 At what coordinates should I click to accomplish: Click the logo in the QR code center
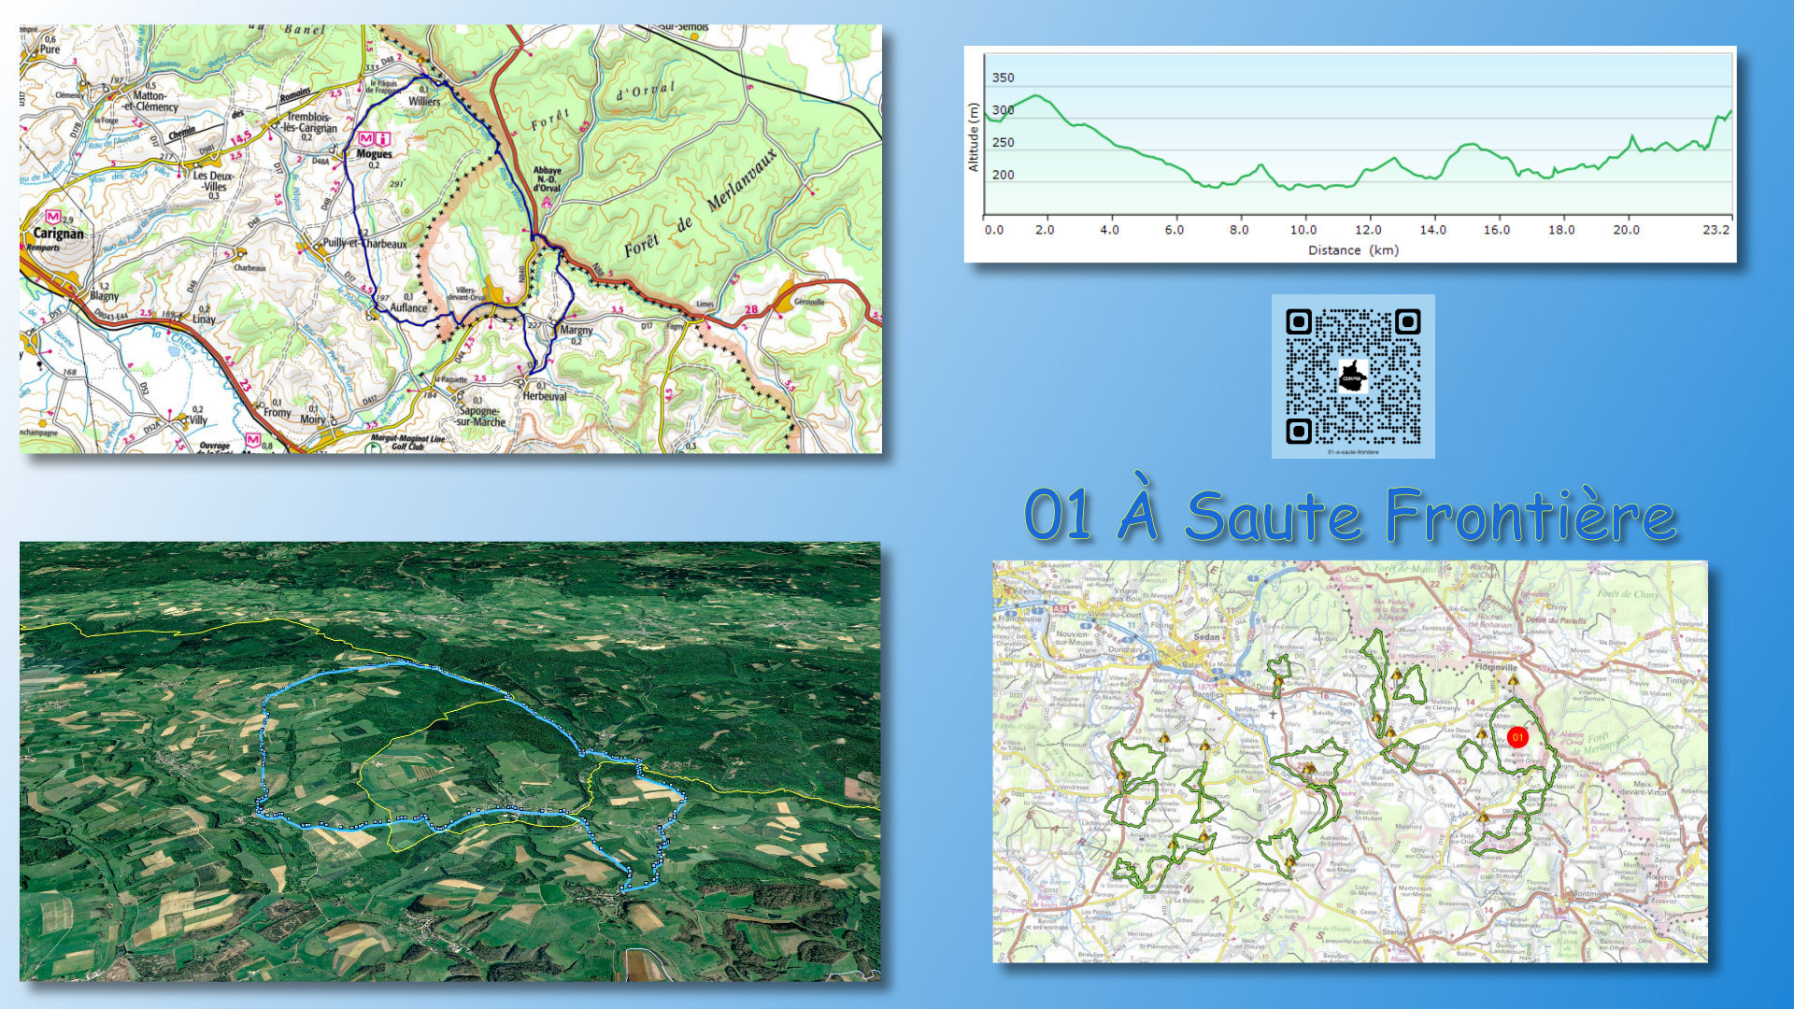tap(1352, 377)
